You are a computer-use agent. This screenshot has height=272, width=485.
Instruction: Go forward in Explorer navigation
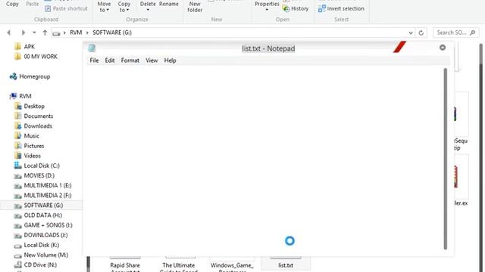[23, 32]
